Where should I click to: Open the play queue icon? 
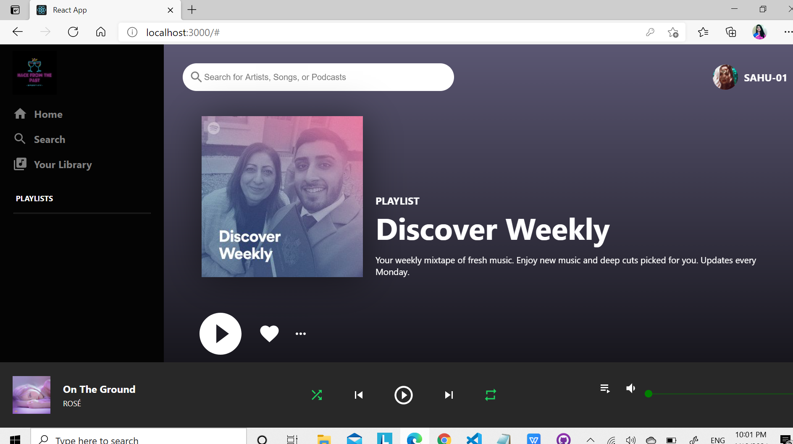click(605, 389)
